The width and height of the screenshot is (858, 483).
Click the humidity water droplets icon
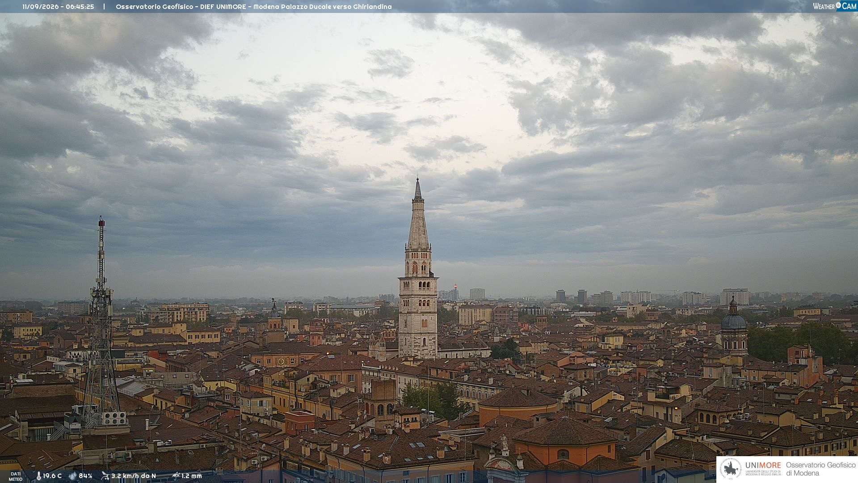[x=73, y=476]
